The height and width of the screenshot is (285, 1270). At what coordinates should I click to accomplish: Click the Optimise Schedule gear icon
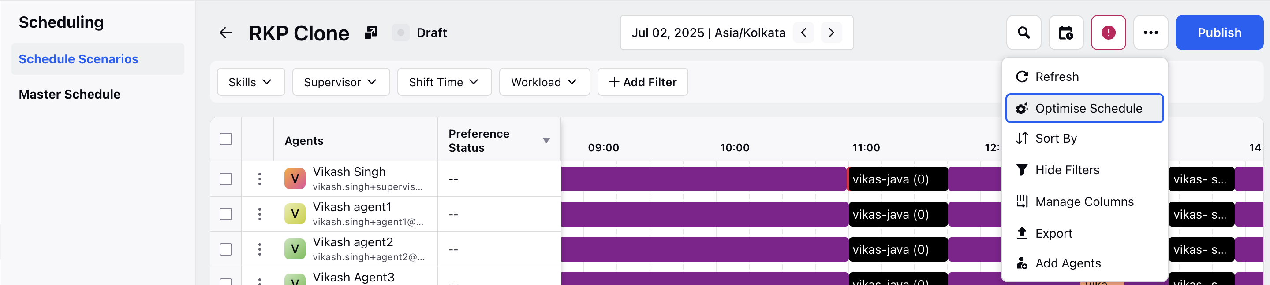click(x=1022, y=108)
